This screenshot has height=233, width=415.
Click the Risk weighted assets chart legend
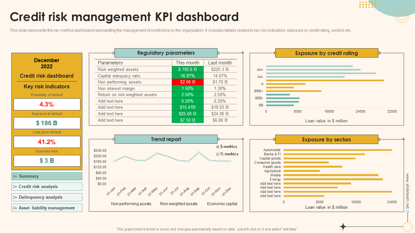(x=179, y=204)
